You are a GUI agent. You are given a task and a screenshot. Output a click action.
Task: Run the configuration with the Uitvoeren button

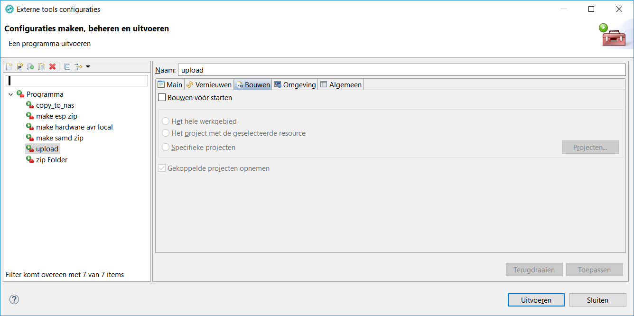pyautogui.click(x=536, y=299)
